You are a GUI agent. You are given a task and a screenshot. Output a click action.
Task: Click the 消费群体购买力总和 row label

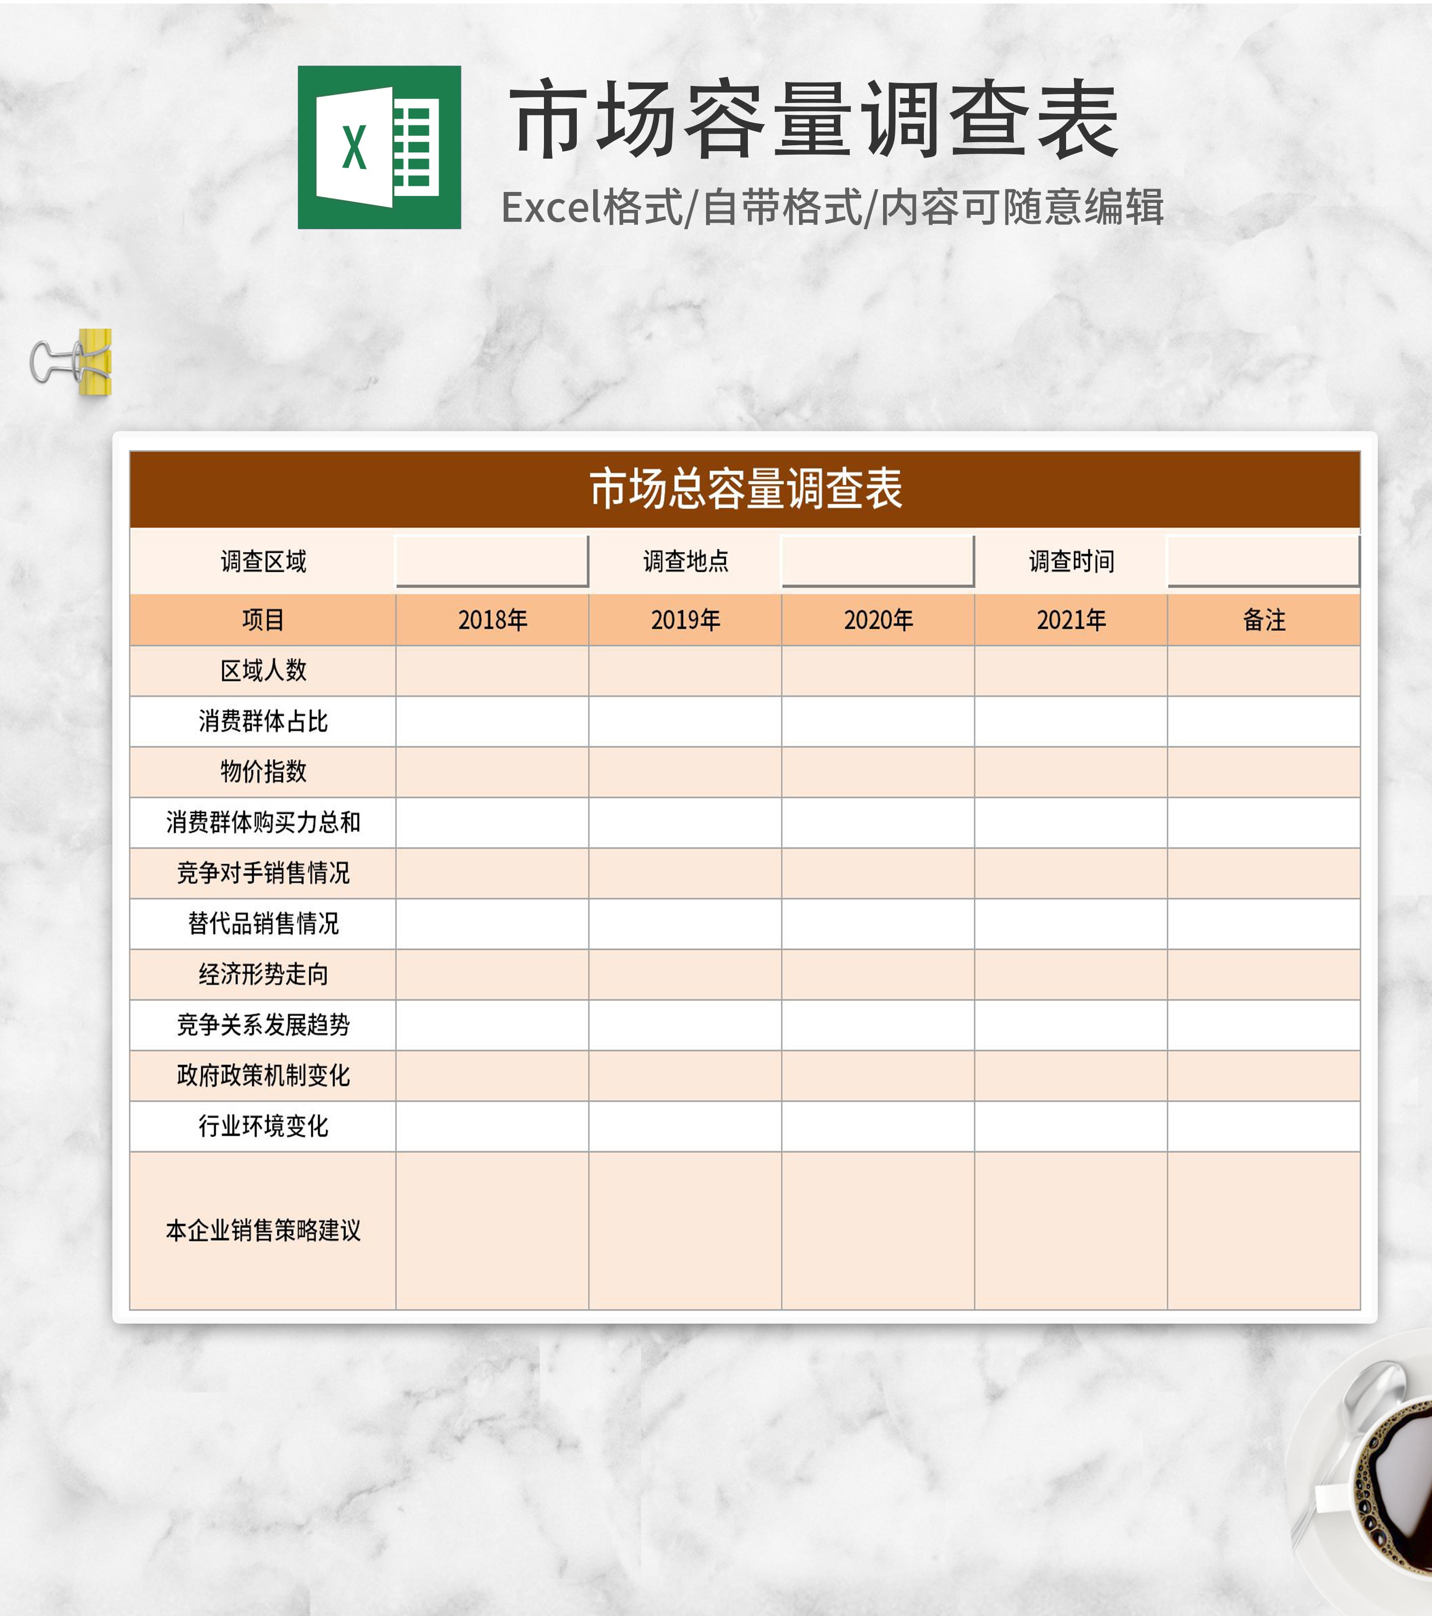click(263, 822)
